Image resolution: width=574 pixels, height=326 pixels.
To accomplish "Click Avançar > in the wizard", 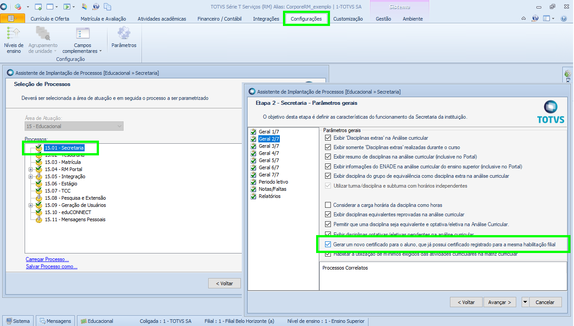I will point(500,302).
